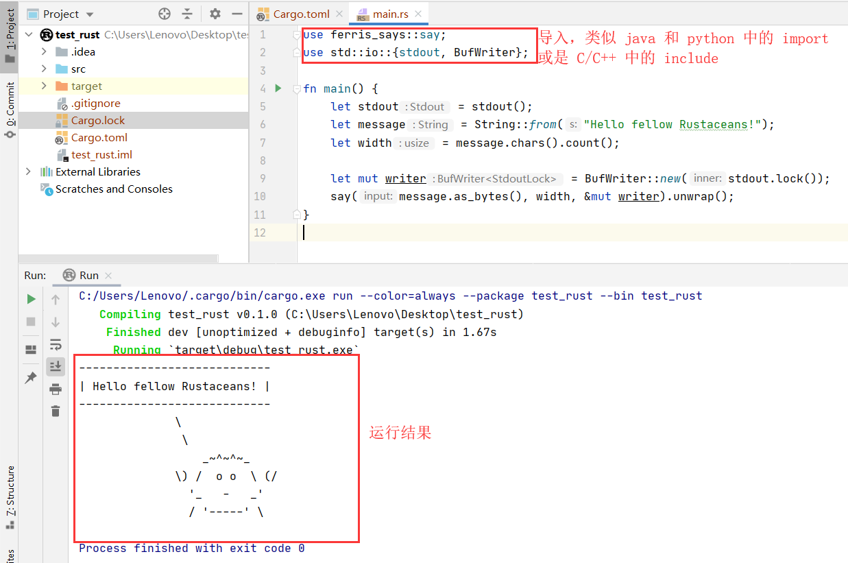Click the target folder name
This screenshot has width=848, height=563.
(86, 86)
